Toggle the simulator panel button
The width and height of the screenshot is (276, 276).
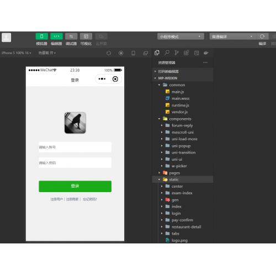pos(41,36)
